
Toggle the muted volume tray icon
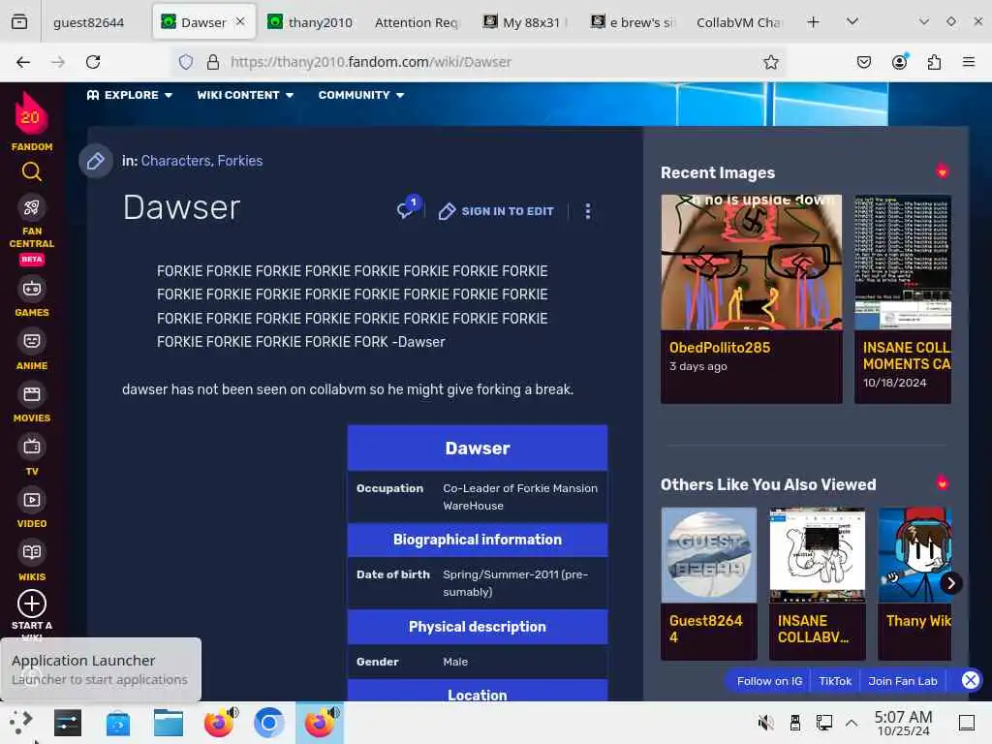pyautogui.click(x=765, y=723)
